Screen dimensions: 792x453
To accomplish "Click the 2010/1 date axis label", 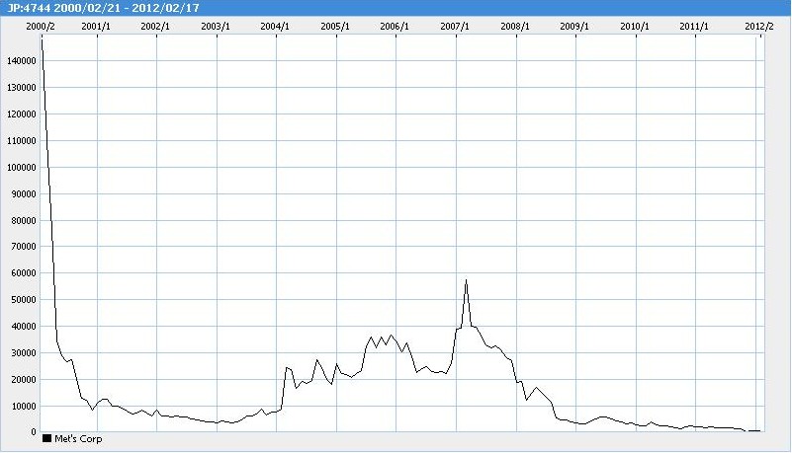I will pos(635,27).
